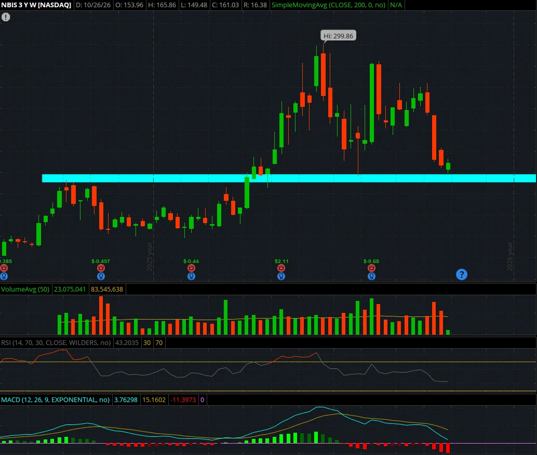
Task: Click the RSI 43.2035 value
Action: pos(127,343)
